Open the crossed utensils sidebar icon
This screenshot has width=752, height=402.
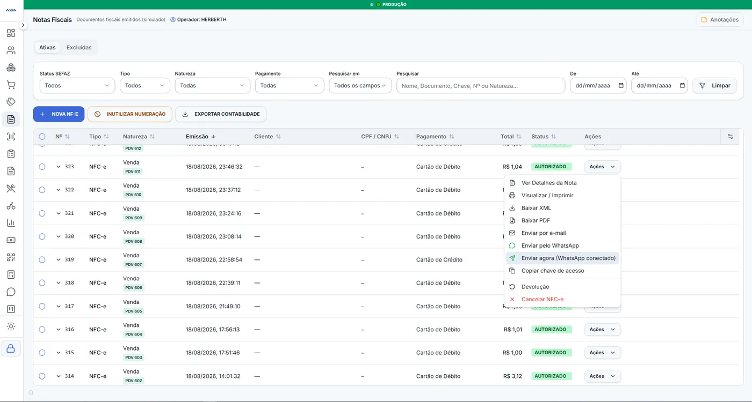click(11, 188)
